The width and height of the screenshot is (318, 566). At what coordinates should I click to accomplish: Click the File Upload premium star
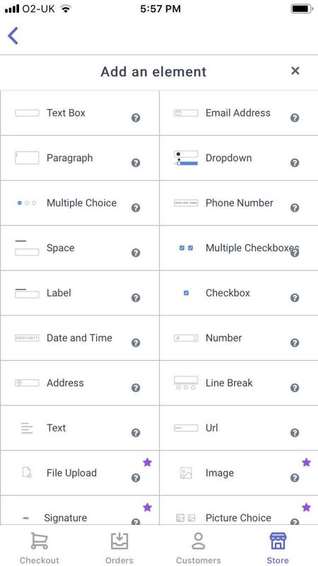coord(147,462)
